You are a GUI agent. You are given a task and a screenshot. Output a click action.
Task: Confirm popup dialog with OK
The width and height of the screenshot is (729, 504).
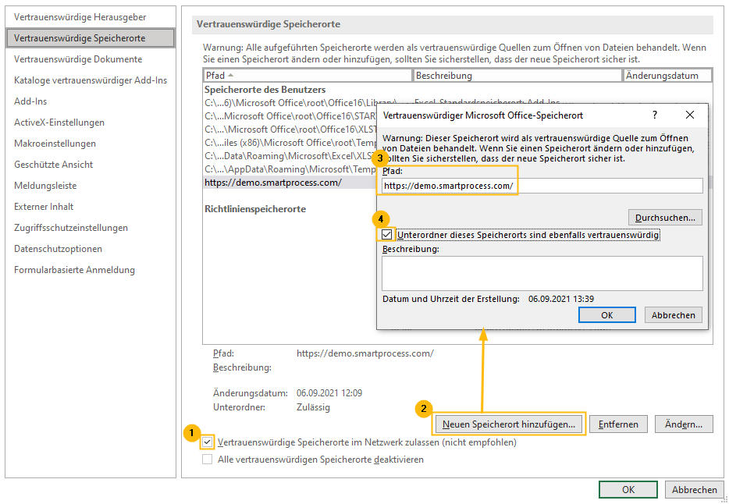606,315
